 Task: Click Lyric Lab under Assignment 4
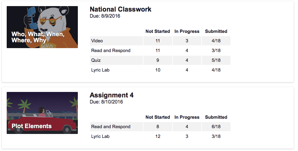pyautogui.click(x=100, y=136)
